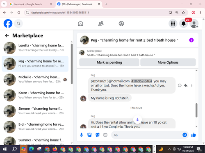
Task: Open E-di's conversation in the list
Action: 35,126
